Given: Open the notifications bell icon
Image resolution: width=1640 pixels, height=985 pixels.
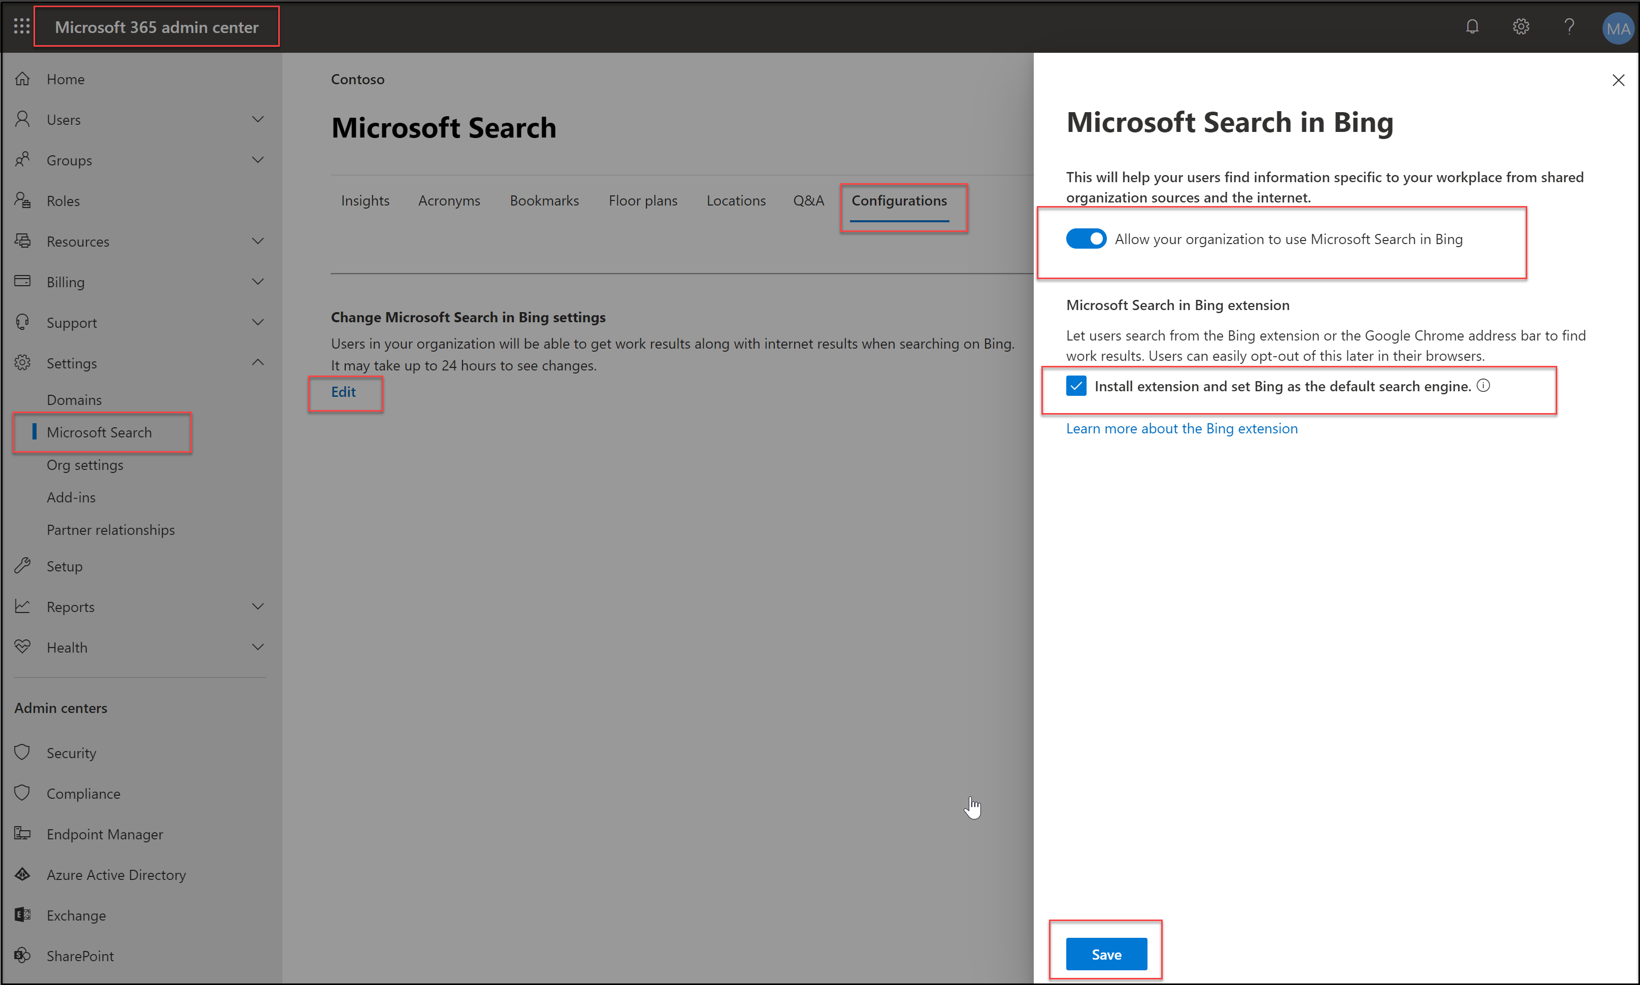Looking at the screenshot, I should [1472, 26].
